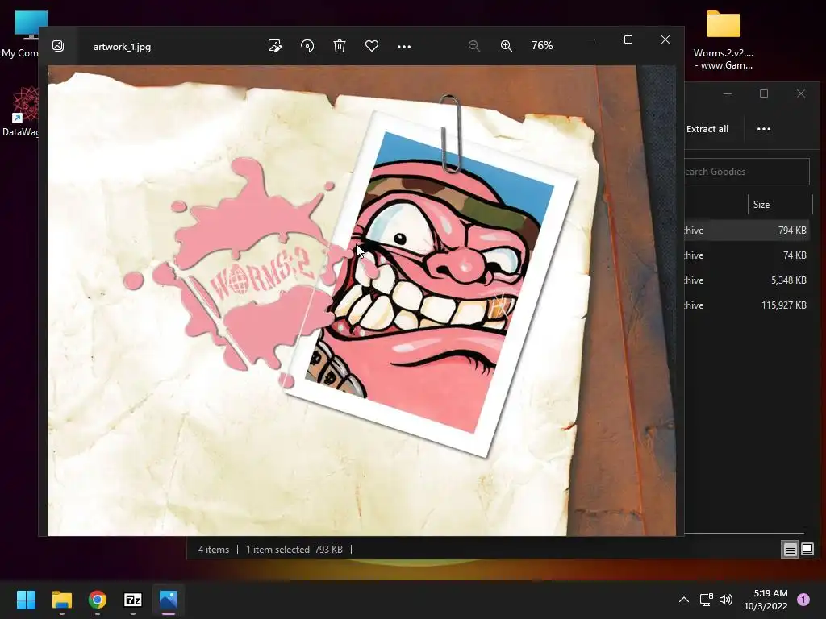
Task: Click the artwork_1.jpg file name title
Action: click(123, 47)
